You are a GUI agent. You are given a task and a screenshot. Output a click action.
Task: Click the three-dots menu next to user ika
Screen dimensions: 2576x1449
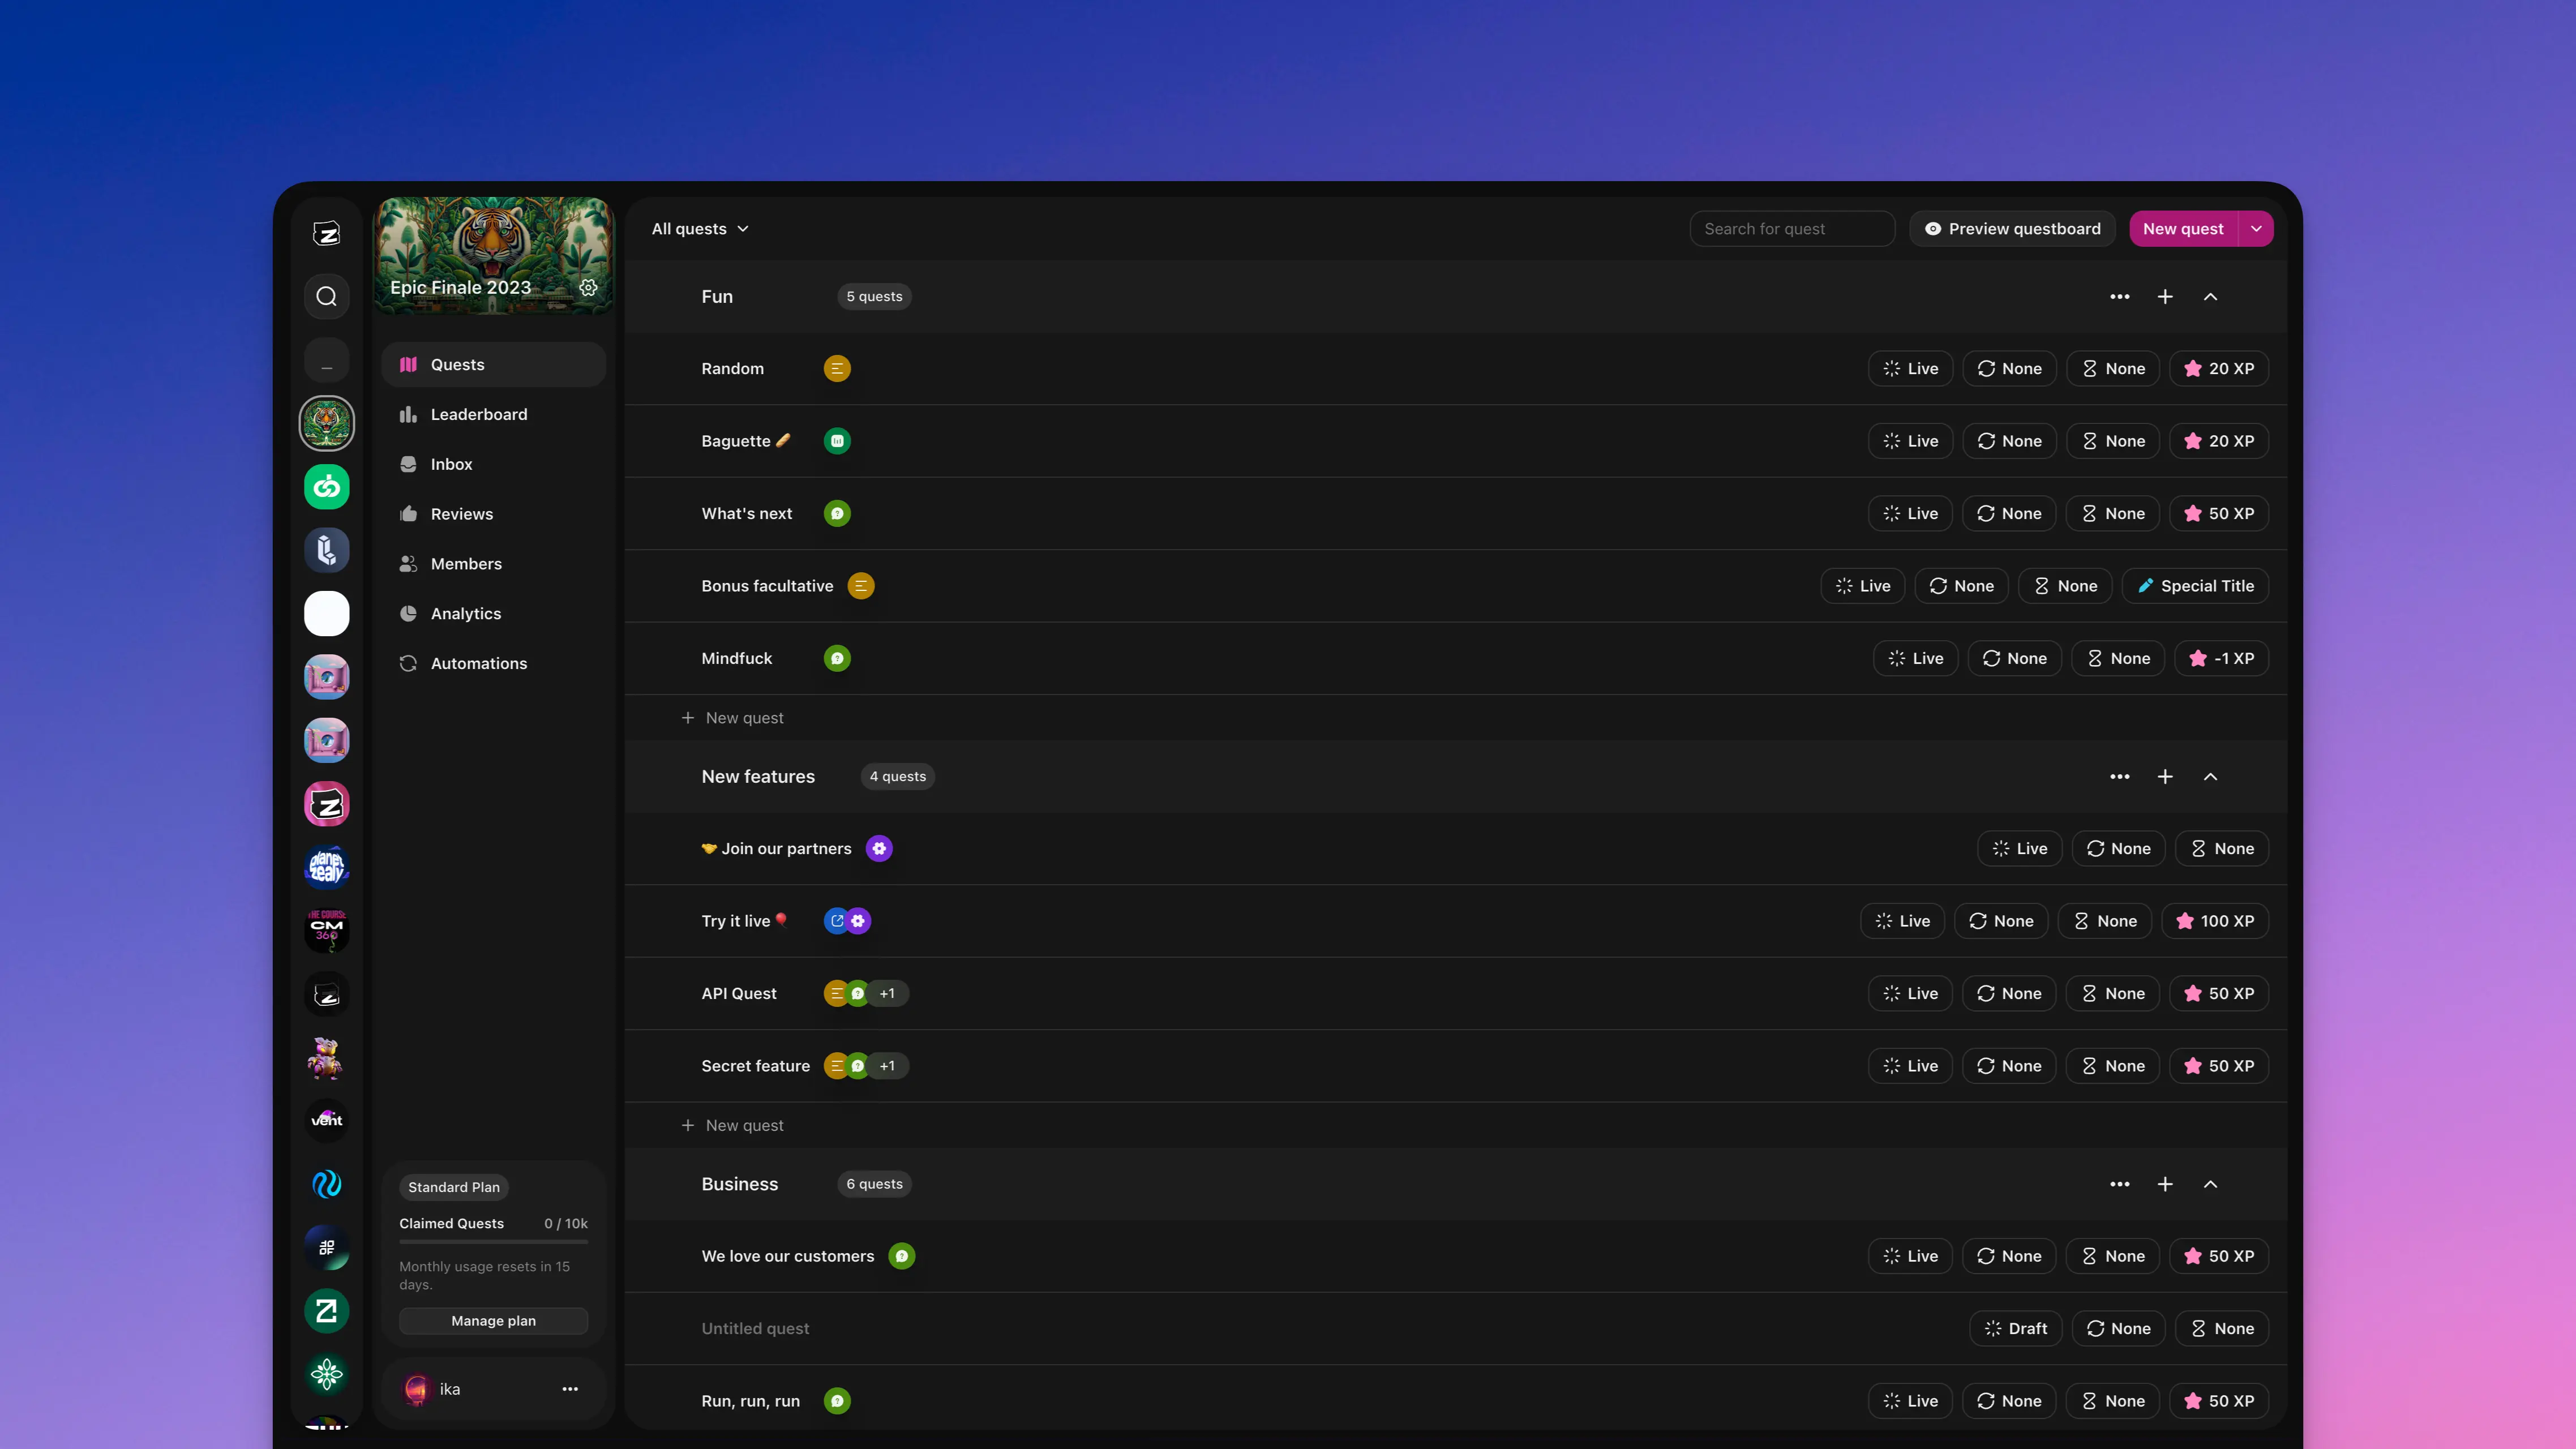[570, 1389]
